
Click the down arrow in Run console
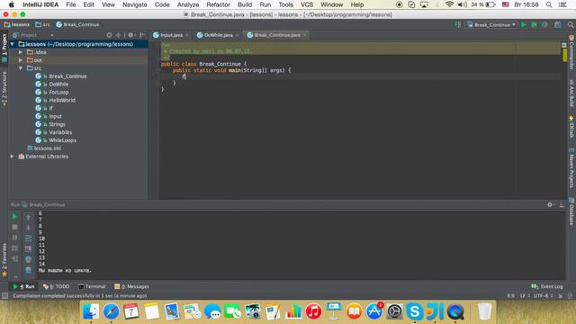point(28,228)
